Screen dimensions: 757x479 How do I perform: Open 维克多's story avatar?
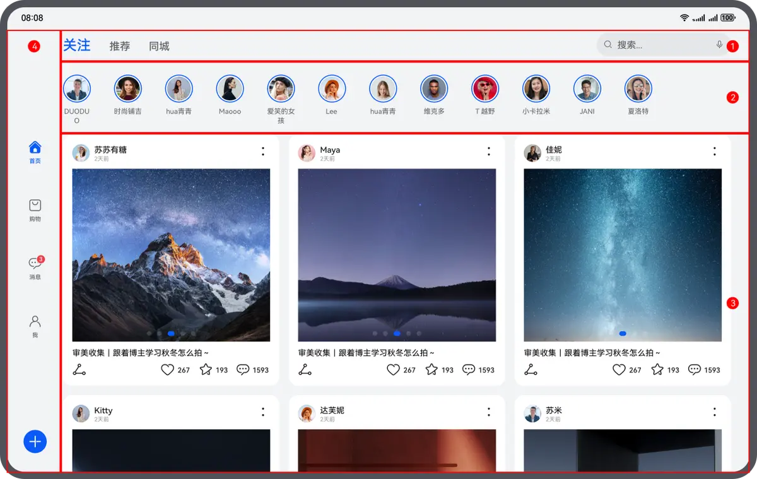click(x=434, y=89)
